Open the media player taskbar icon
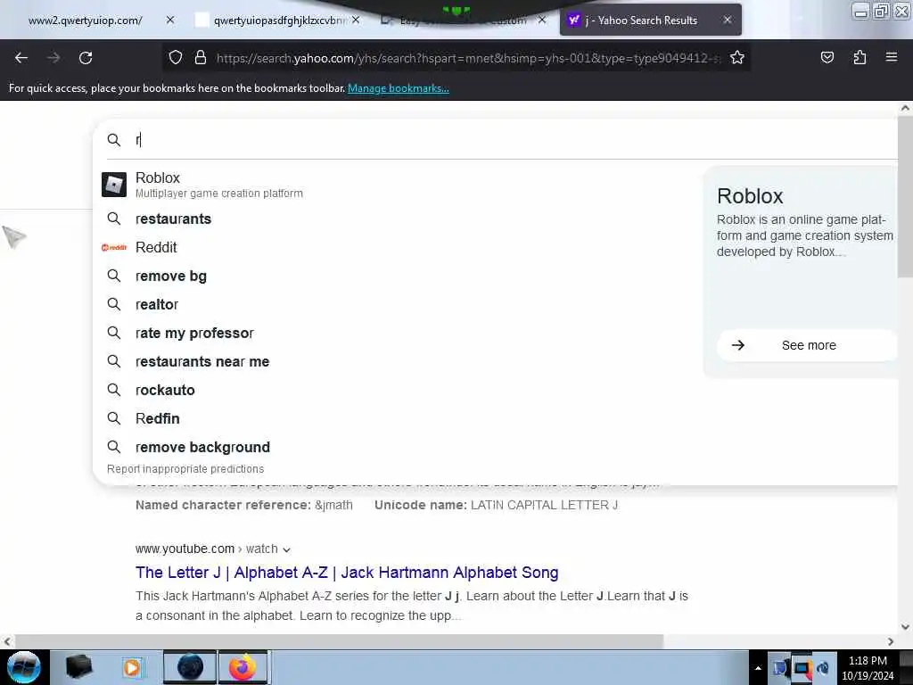The width and height of the screenshot is (913, 685). coord(132,667)
